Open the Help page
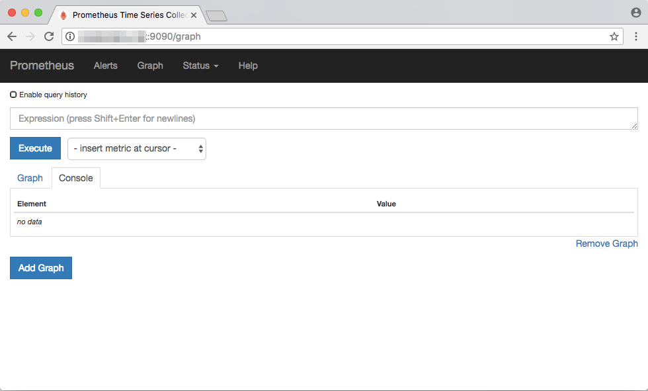 pyautogui.click(x=248, y=65)
